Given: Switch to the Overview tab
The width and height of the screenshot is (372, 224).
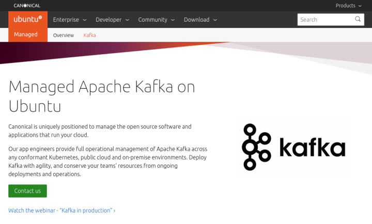Looking at the screenshot, I should pos(64,35).
